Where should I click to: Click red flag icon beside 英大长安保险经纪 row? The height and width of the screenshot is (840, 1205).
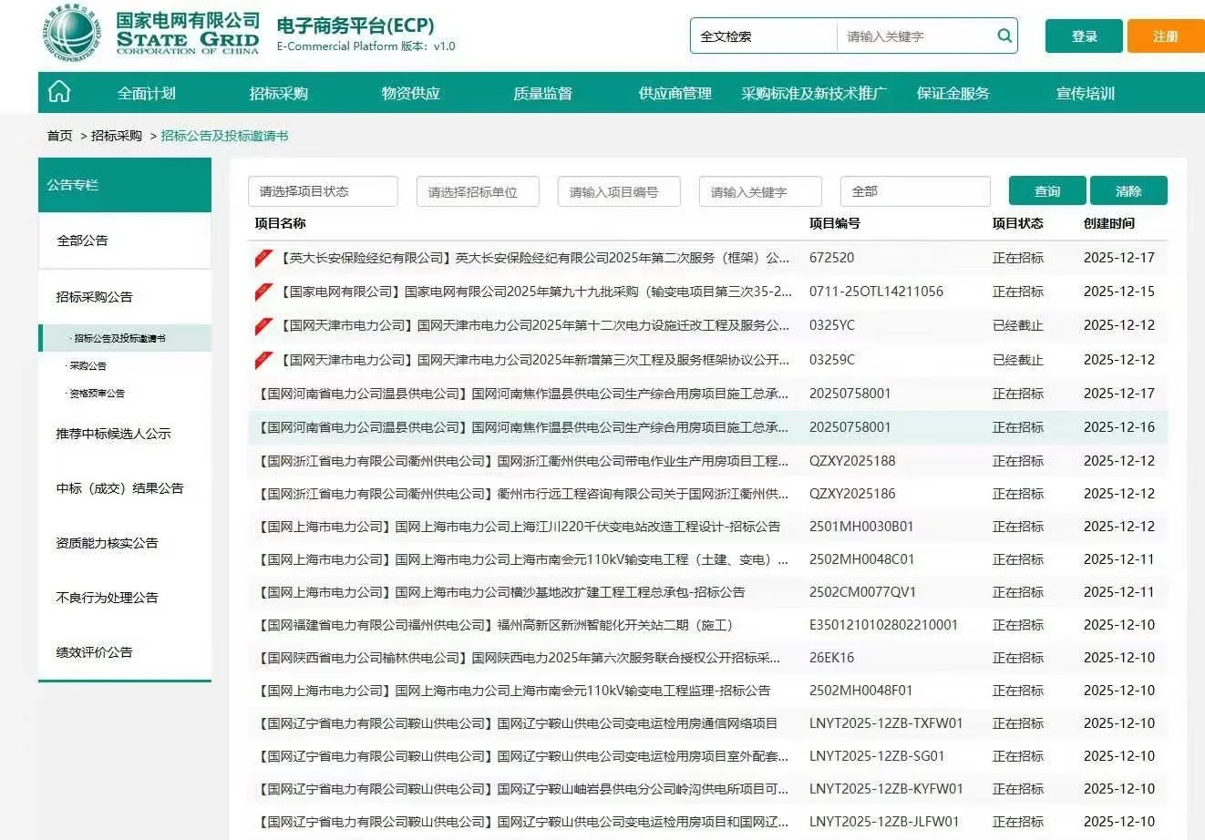(263, 259)
